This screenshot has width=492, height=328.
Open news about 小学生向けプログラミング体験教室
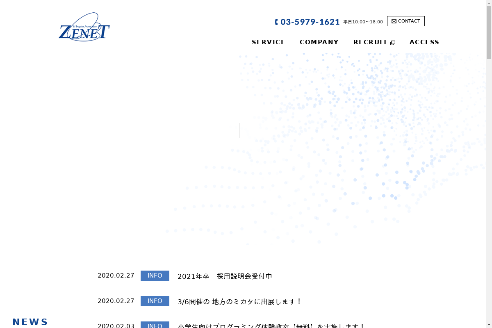271,326
